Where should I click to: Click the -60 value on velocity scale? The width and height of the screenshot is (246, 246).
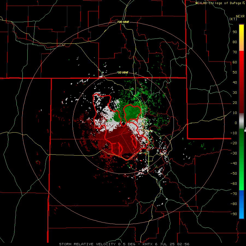coord(234,184)
